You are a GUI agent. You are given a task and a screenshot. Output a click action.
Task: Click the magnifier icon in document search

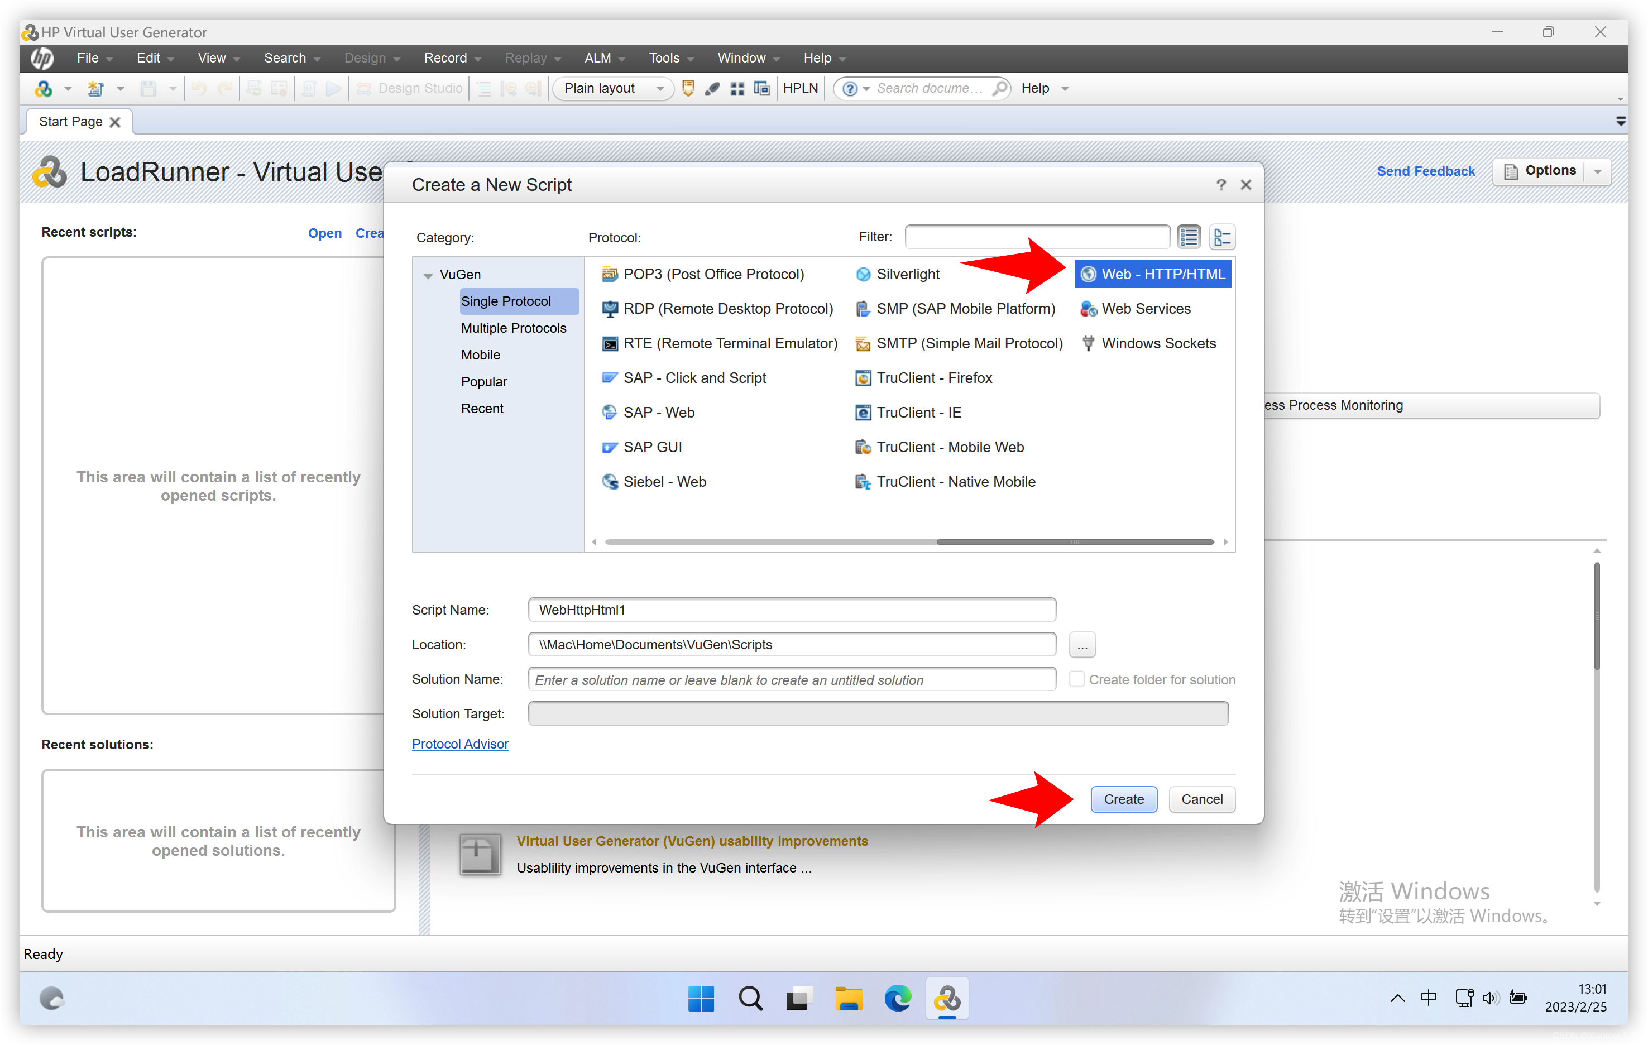coord(1000,88)
